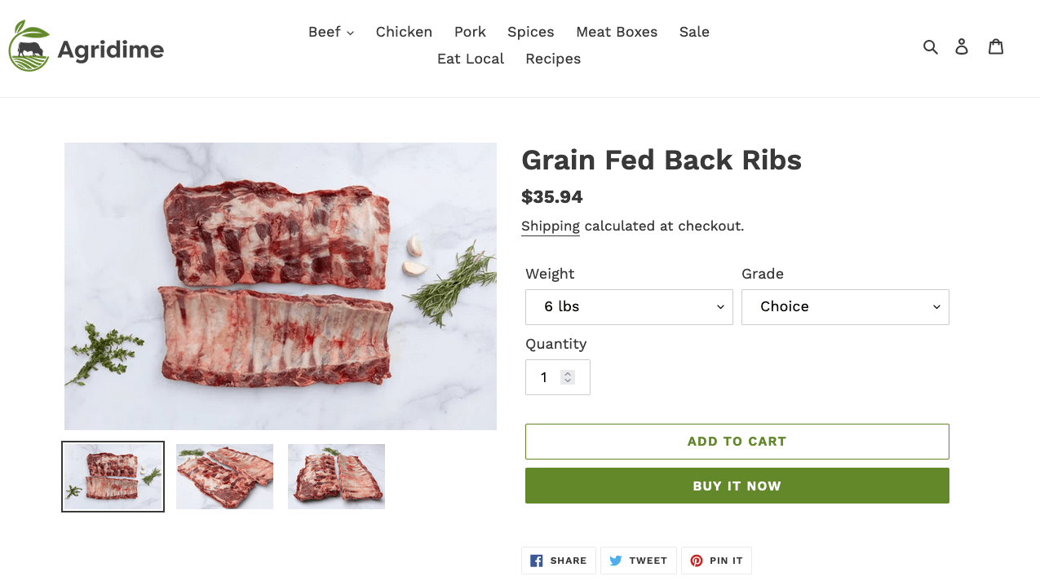This screenshot has width=1040, height=585.
Task: Click the Twitter bird icon to tweet
Action: coord(614,560)
